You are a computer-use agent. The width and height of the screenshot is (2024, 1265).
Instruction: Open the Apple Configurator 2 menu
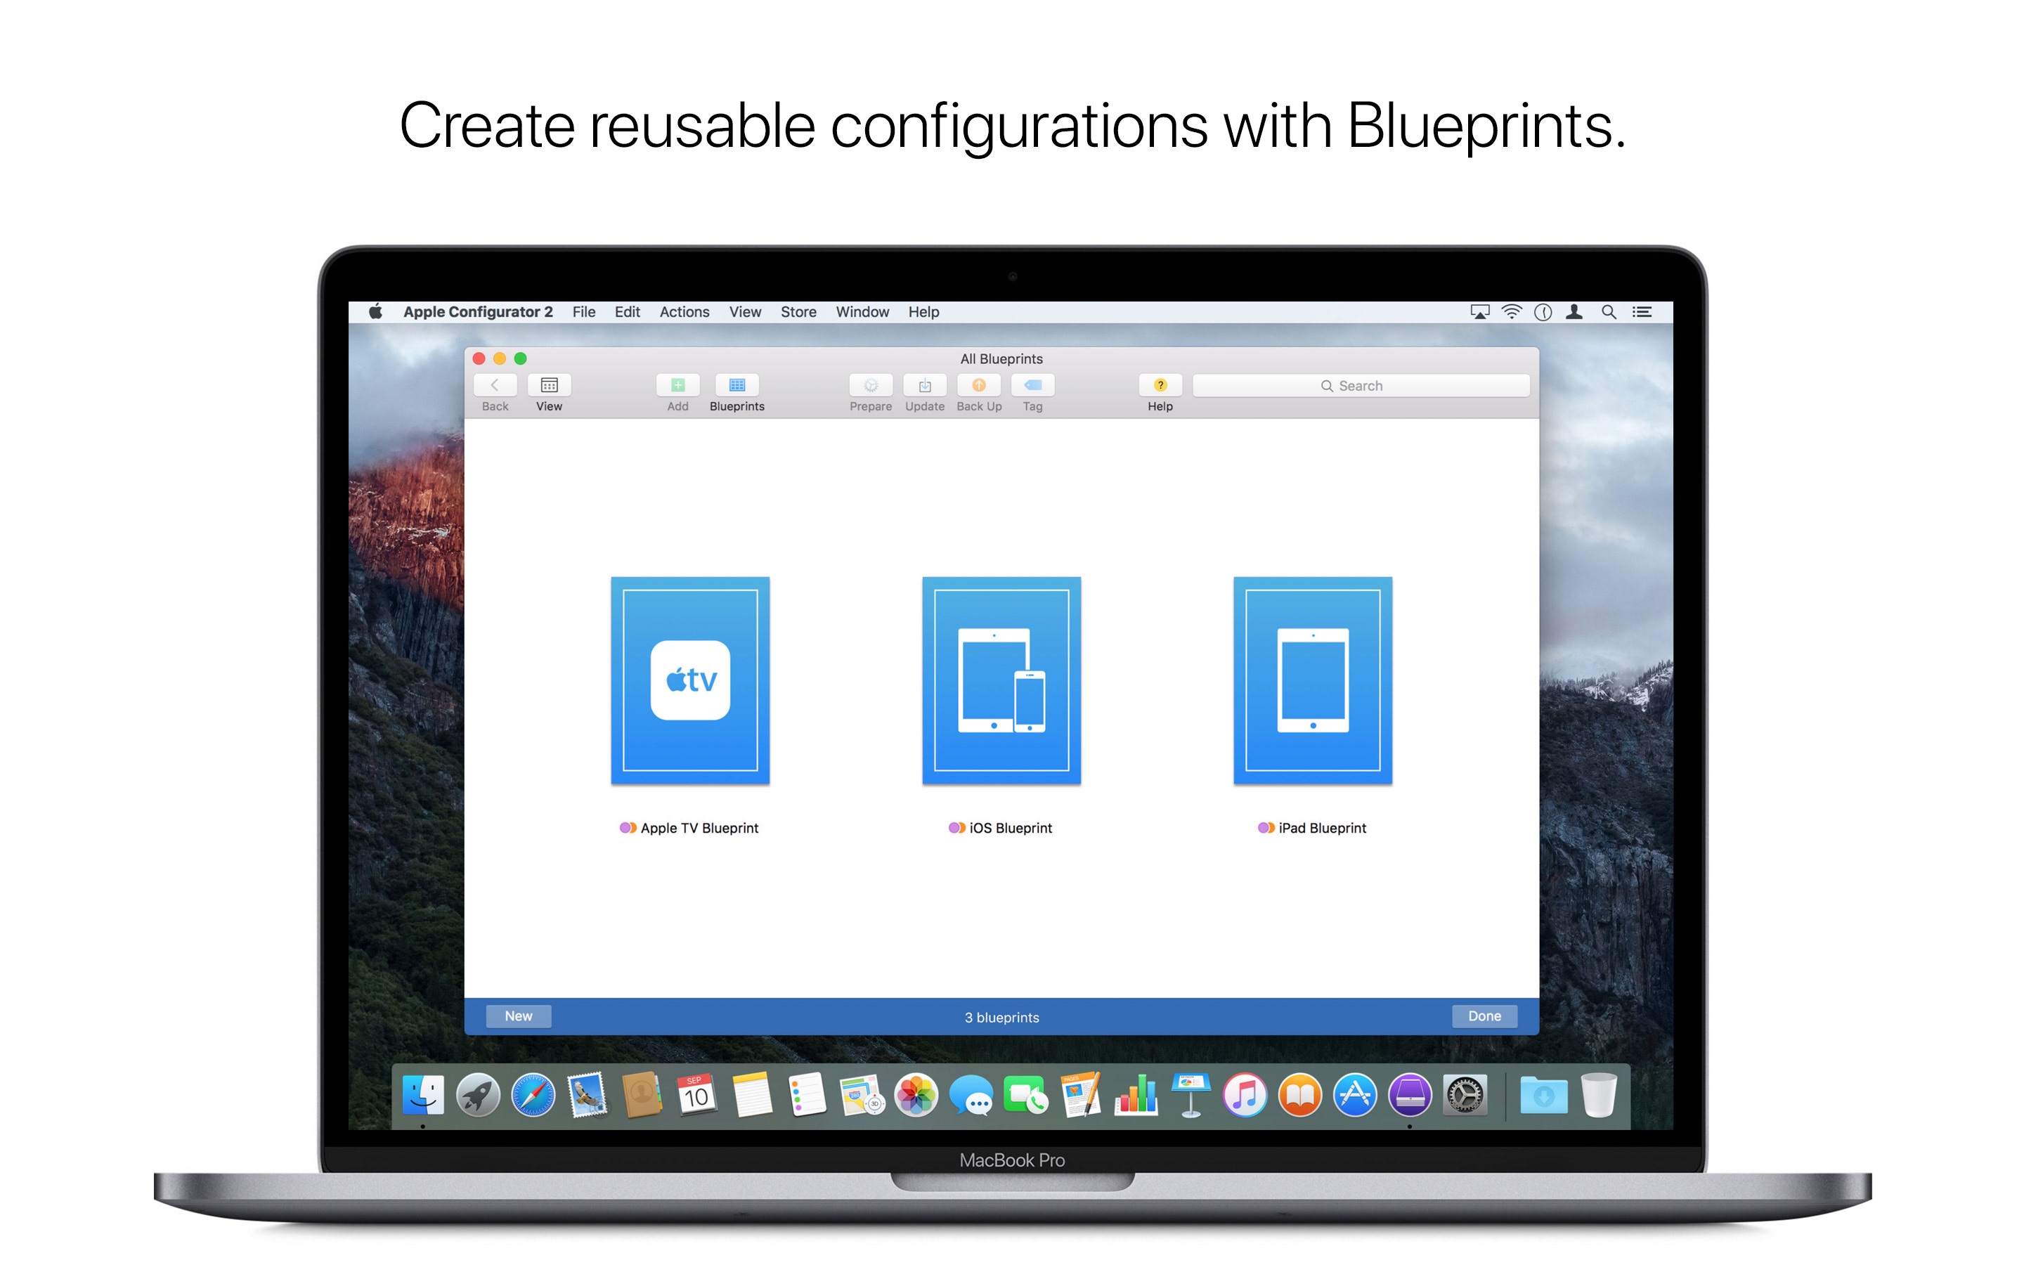(x=478, y=311)
